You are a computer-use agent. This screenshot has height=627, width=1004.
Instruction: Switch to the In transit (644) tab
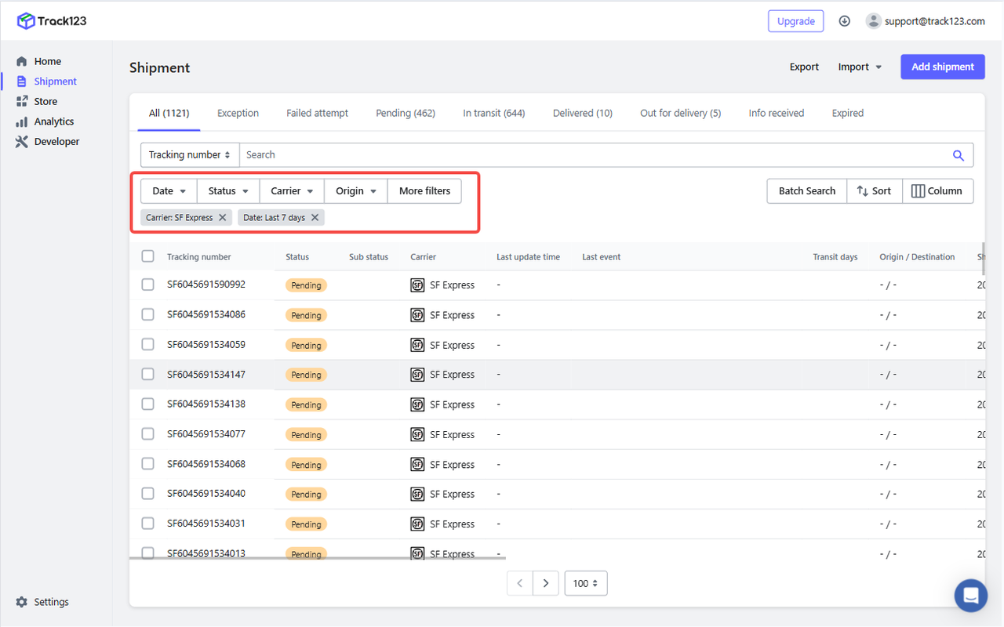click(x=493, y=113)
